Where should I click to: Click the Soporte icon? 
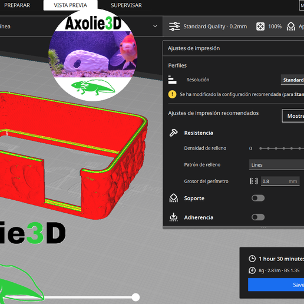(174, 198)
